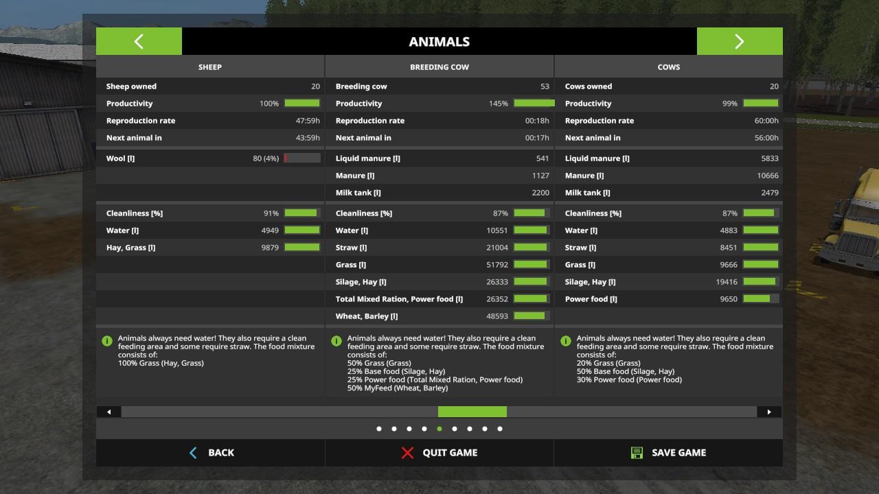Click the floppy disk Save Game icon
This screenshot has height=494, width=879.
click(x=637, y=453)
